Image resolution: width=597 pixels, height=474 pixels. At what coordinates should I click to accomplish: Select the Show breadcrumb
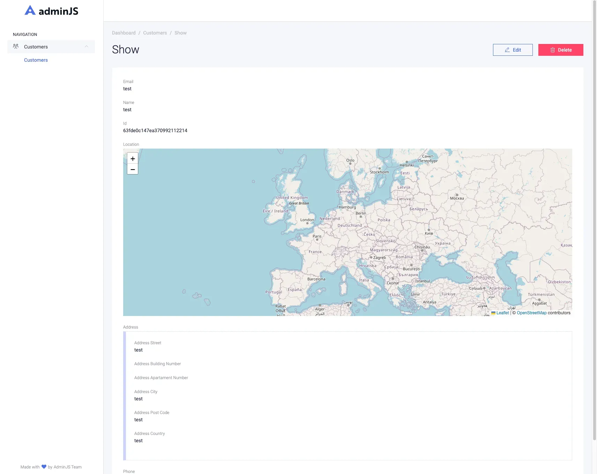tap(180, 33)
